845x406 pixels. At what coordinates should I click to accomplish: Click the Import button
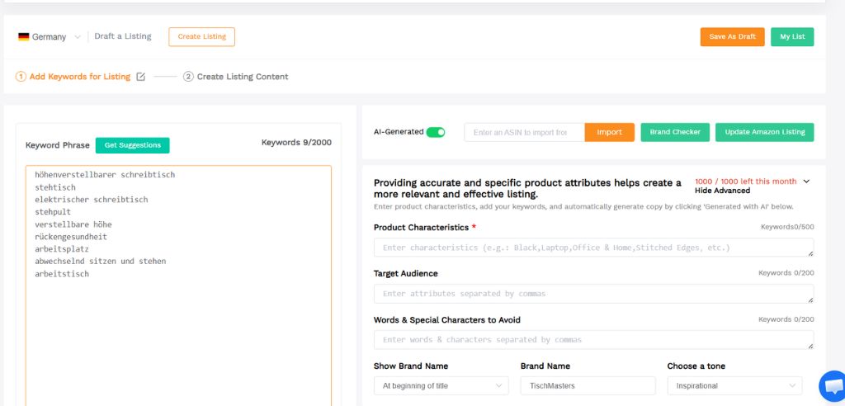[610, 132]
